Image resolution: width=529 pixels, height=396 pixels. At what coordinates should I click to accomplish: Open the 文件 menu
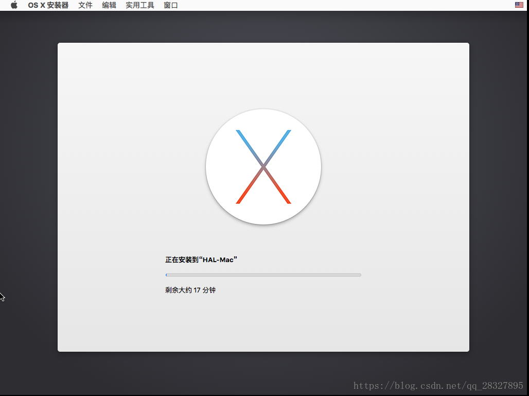[x=85, y=5]
